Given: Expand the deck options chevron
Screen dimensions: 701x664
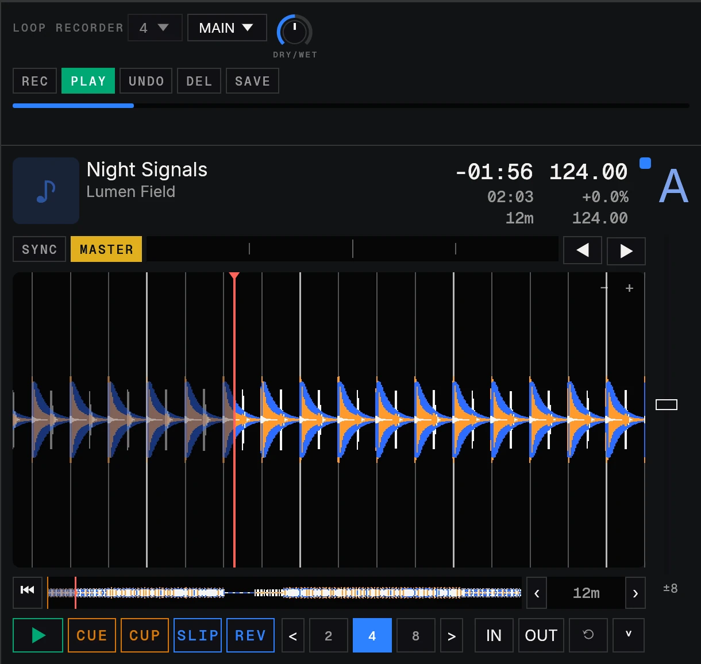Looking at the screenshot, I should pyautogui.click(x=629, y=635).
